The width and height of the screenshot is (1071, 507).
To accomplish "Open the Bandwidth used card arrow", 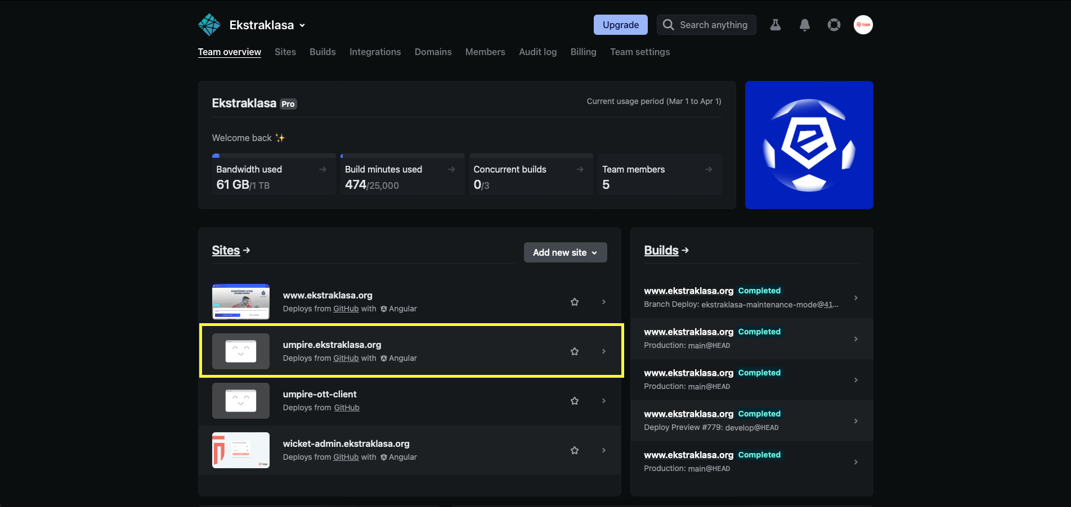I will coord(322,169).
